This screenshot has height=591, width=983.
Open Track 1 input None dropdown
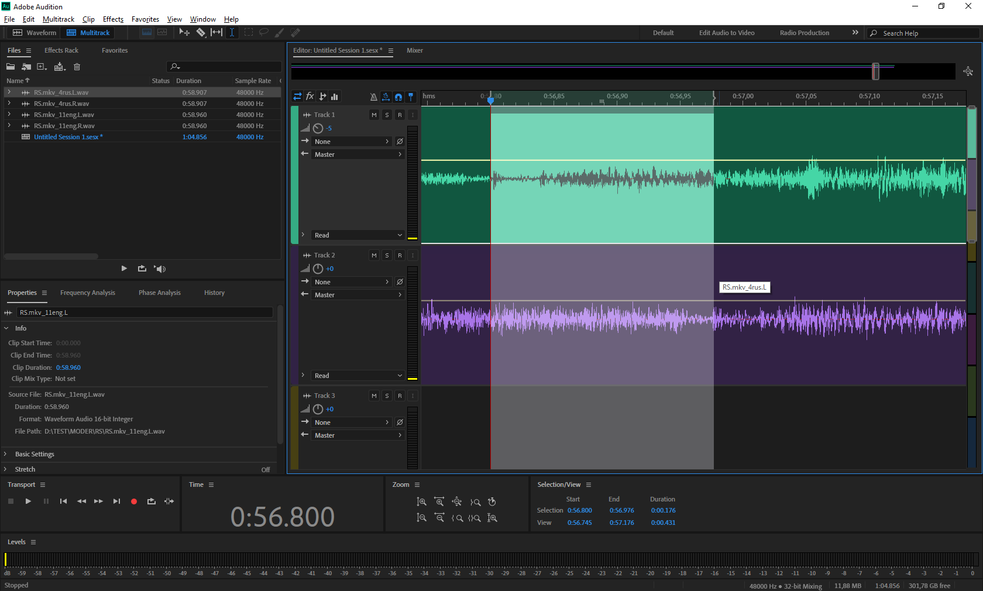point(352,142)
